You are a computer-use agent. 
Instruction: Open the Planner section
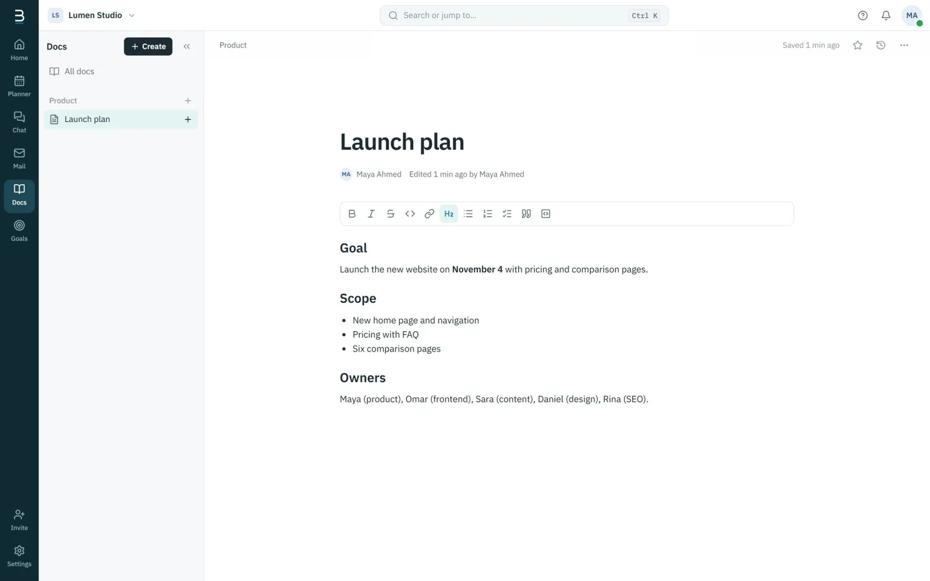(x=19, y=86)
